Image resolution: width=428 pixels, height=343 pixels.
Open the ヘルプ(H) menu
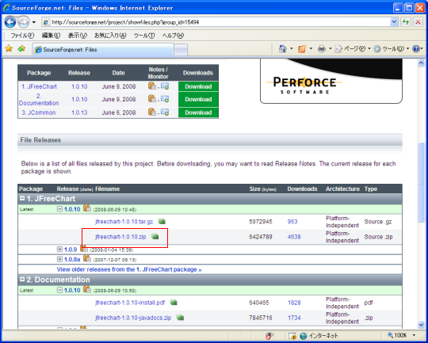173,36
